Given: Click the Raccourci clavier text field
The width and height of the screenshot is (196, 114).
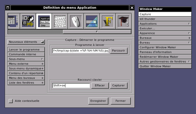Looking at the screenshot, I should coord(71,85).
